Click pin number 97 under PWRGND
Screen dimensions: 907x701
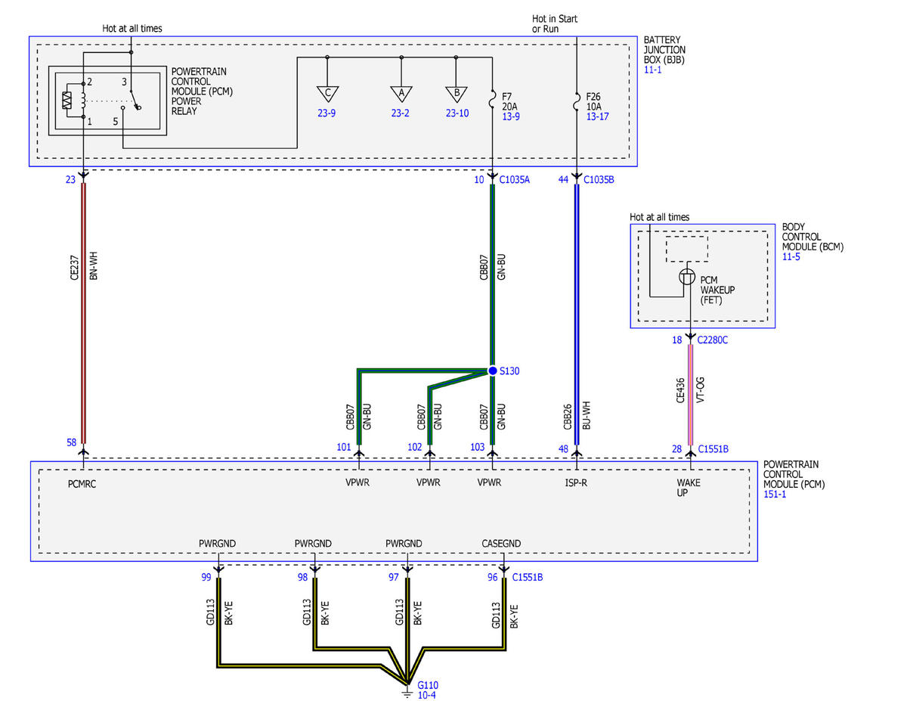[394, 577]
